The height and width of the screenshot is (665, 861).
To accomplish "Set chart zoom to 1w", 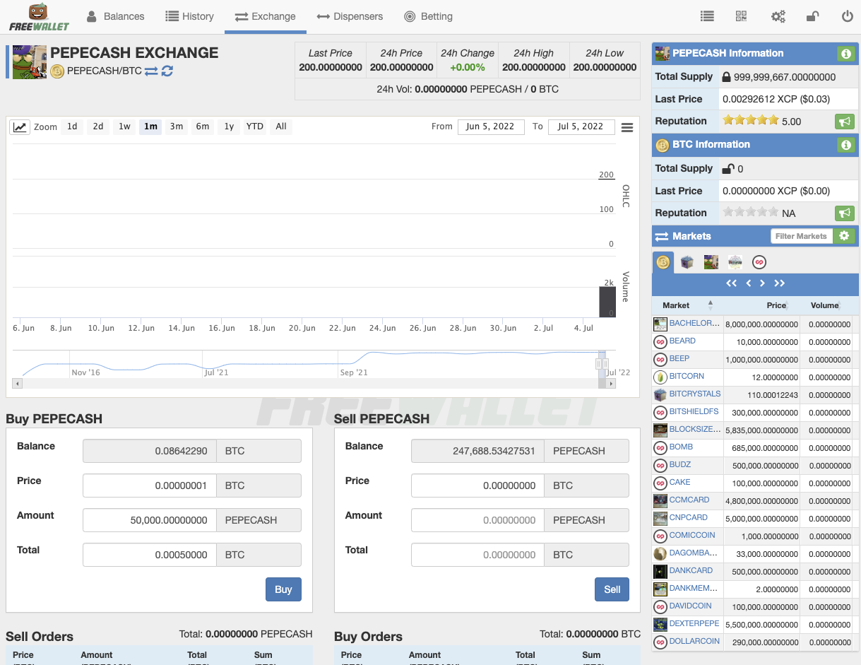I will 124,126.
